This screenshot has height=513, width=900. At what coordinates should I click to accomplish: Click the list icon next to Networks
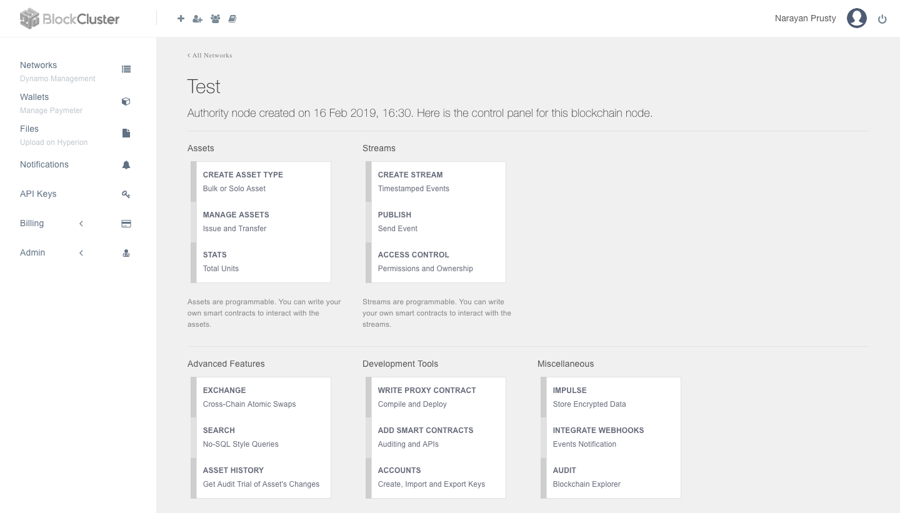(126, 69)
